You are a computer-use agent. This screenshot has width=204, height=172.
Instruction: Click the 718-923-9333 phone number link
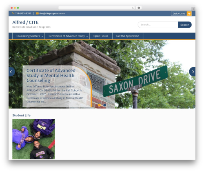coord(23,13)
